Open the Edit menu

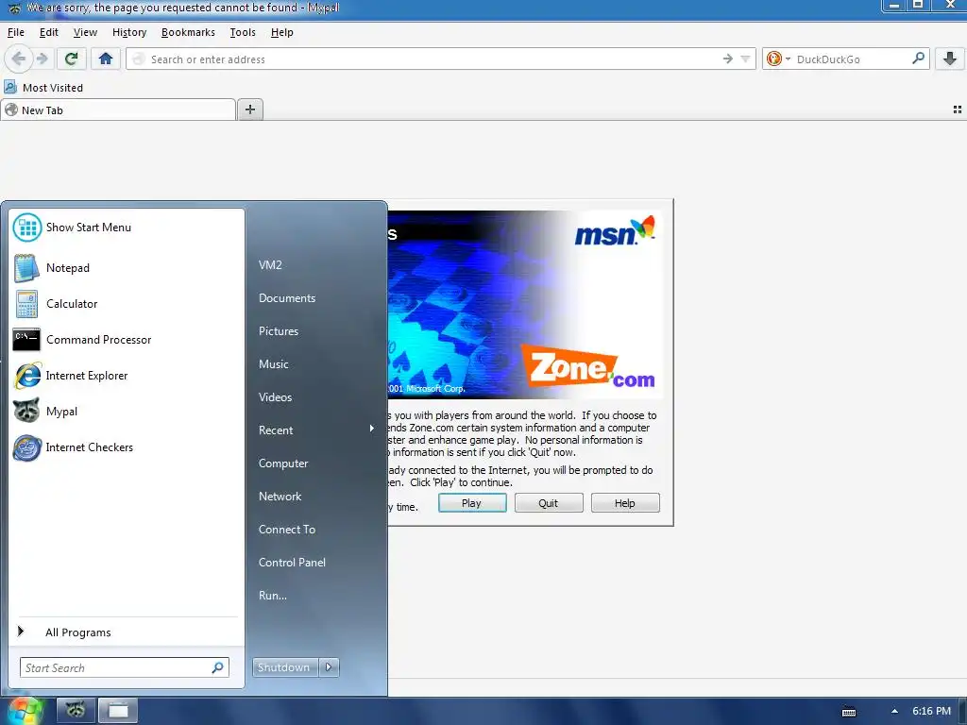49,32
